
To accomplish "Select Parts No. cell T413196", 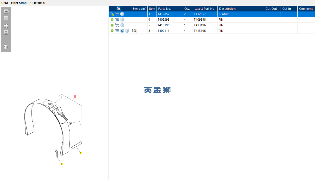I will click(x=170, y=25).
